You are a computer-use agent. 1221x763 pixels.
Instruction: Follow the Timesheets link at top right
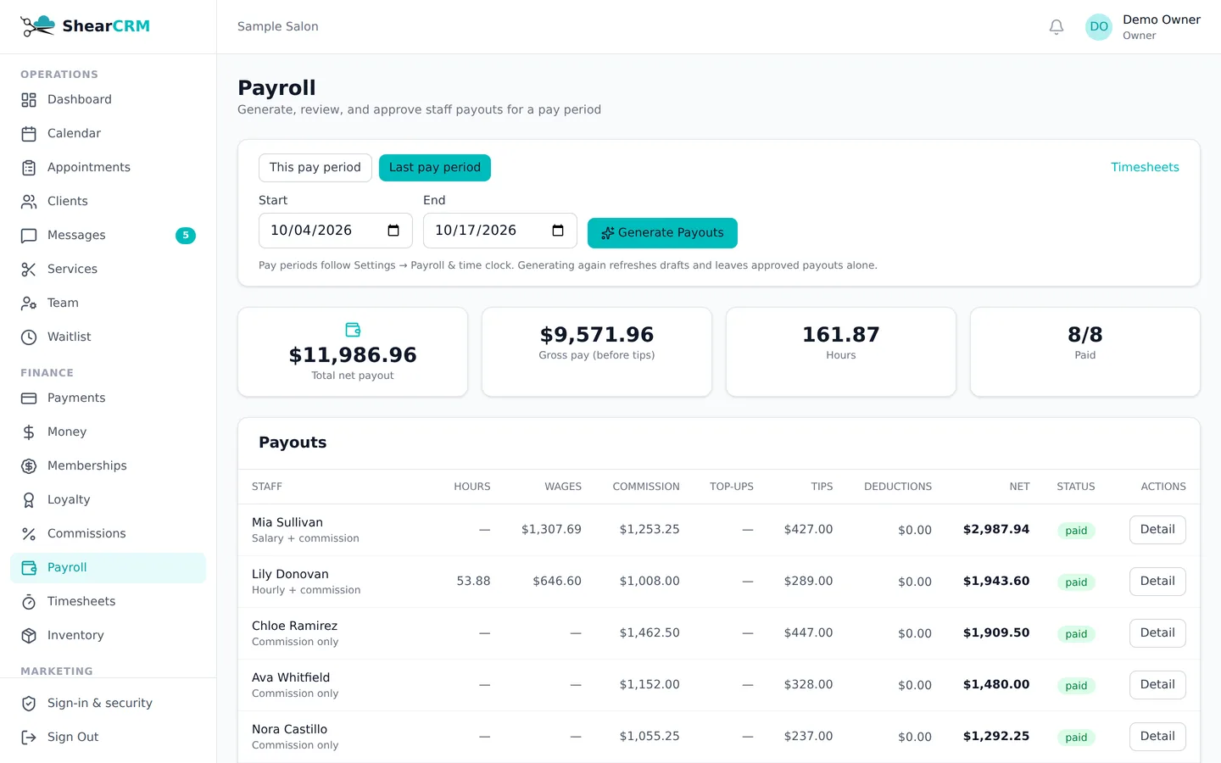pos(1145,168)
